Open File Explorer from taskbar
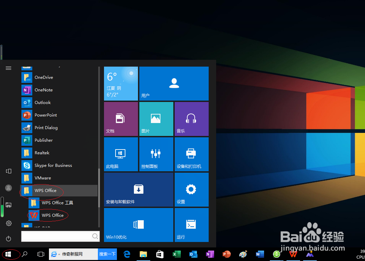The width and height of the screenshot is (365, 261). (x=143, y=254)
